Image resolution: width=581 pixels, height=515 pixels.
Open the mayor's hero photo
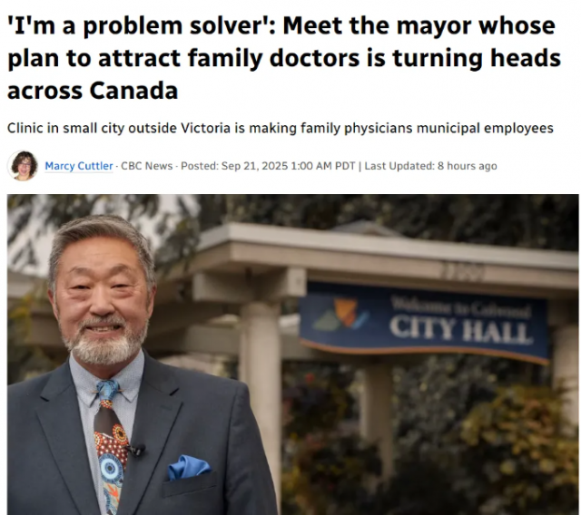tap(292, 355)
